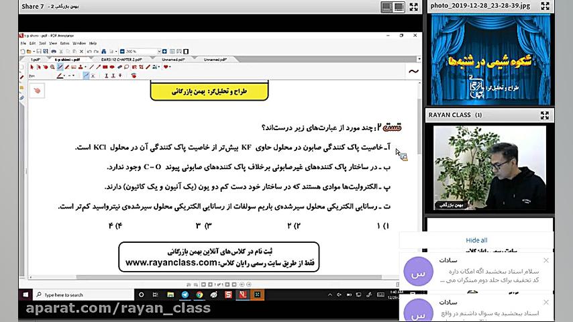Click the zoom out minus button
Screen dimensions: 573x322
coord(122,52)
